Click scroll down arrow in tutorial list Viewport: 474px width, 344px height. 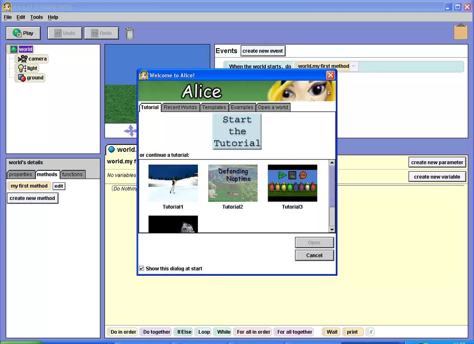(332, 230)
